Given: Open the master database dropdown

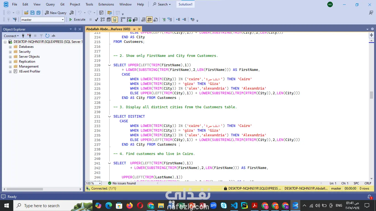Looking at the screenshot, I should tap(63, 20).
